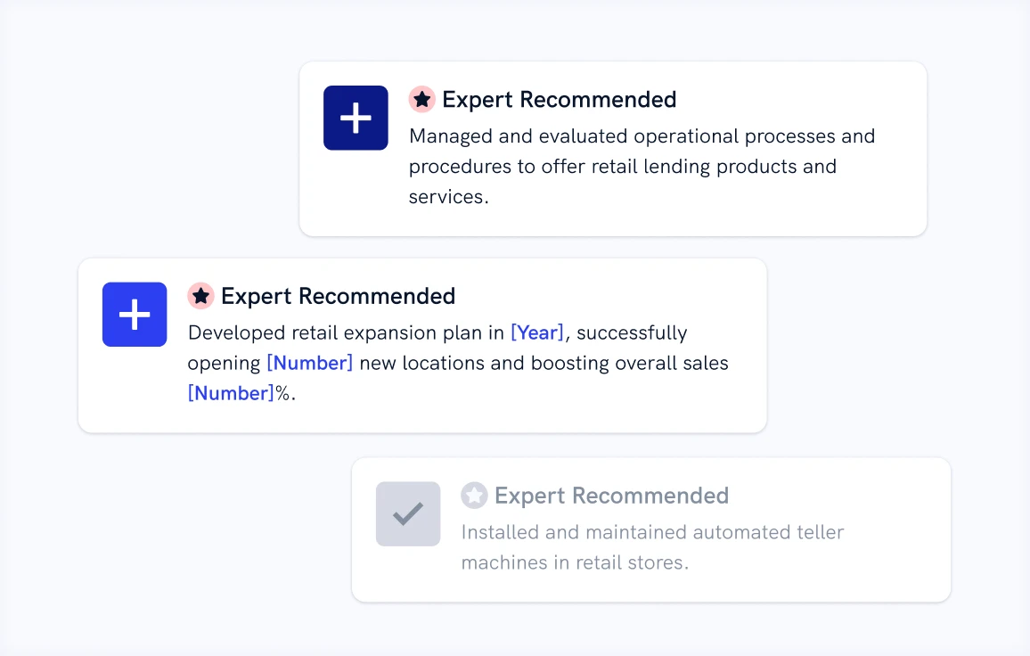Screen dimensions: 1030x656
Task: Click the 'machines in retail stores.' line
Action: click(x=574, y=562)
